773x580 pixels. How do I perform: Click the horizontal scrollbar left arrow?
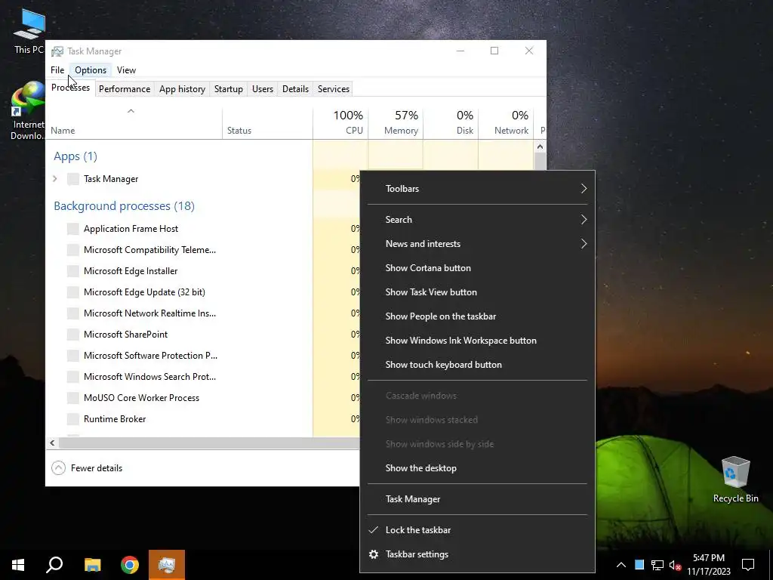(x=52, y=443)
